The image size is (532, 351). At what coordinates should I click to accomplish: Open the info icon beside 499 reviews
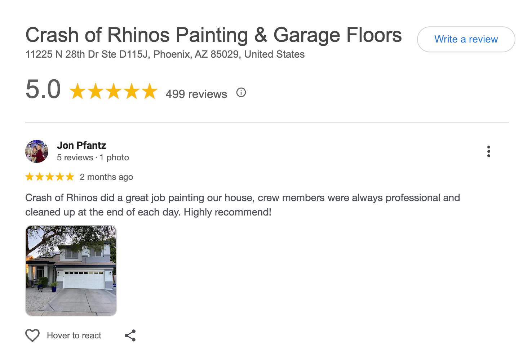(241, 93)
